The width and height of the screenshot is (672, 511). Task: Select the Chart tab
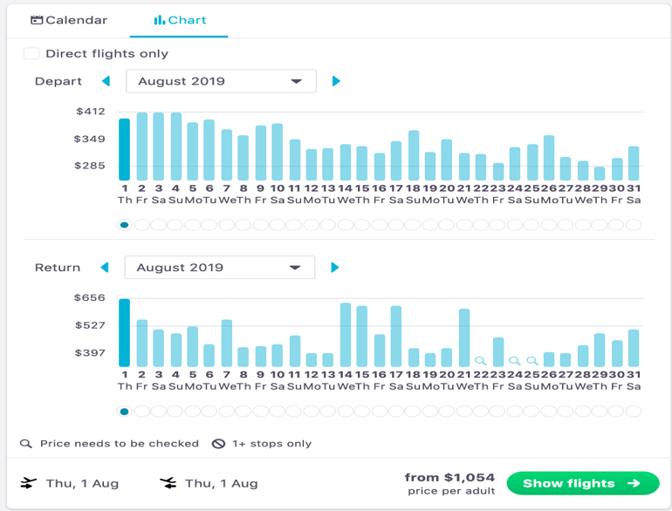click(x=180, y=20)
